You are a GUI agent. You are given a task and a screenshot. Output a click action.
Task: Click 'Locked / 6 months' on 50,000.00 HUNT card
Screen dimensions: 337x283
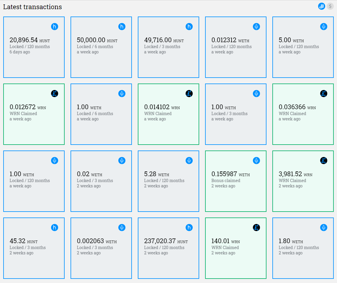[95, 47]
